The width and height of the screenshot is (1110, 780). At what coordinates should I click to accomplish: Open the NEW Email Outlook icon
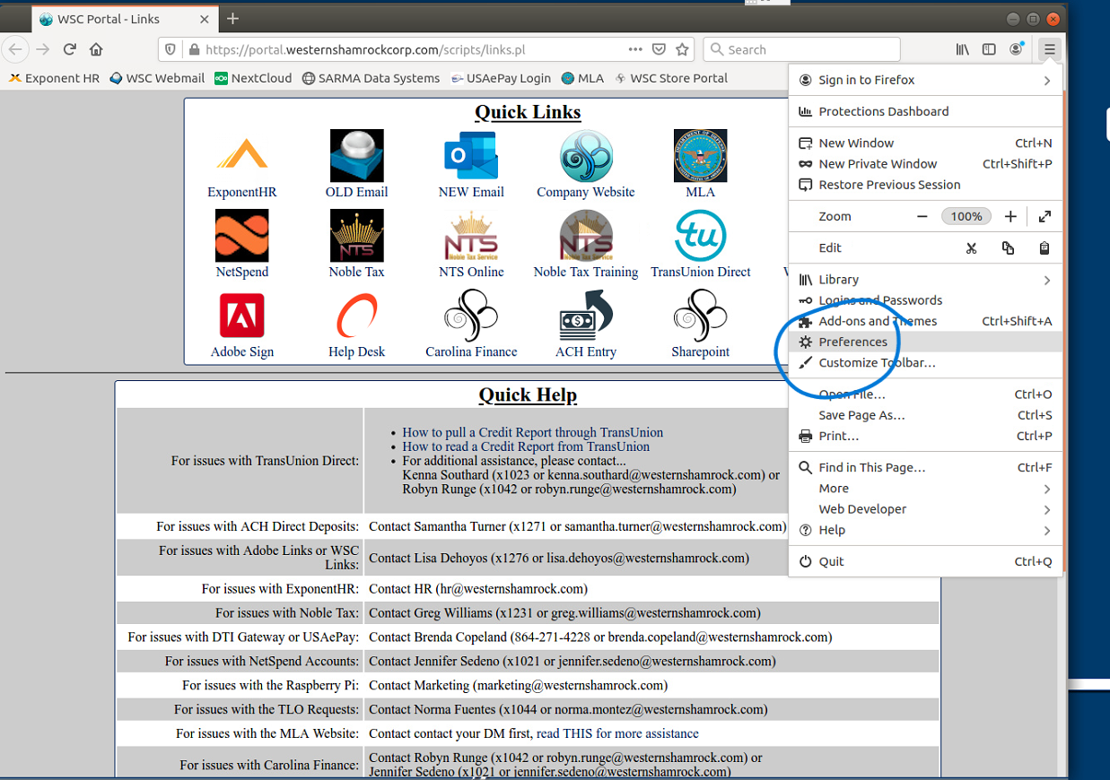coord(471,155)
